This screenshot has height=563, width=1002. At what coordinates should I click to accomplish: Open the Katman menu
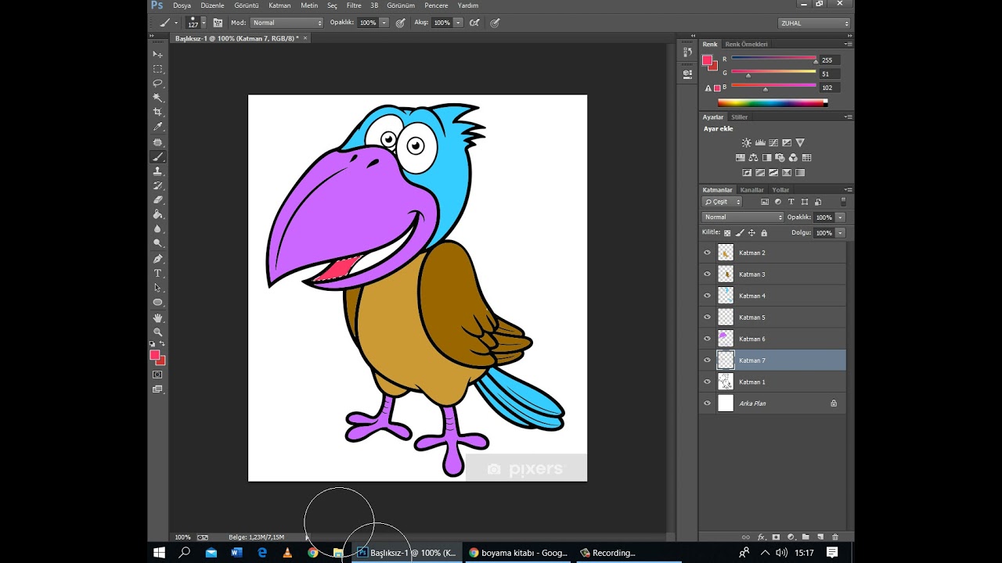pyautogui.click(x=279, y=5)
